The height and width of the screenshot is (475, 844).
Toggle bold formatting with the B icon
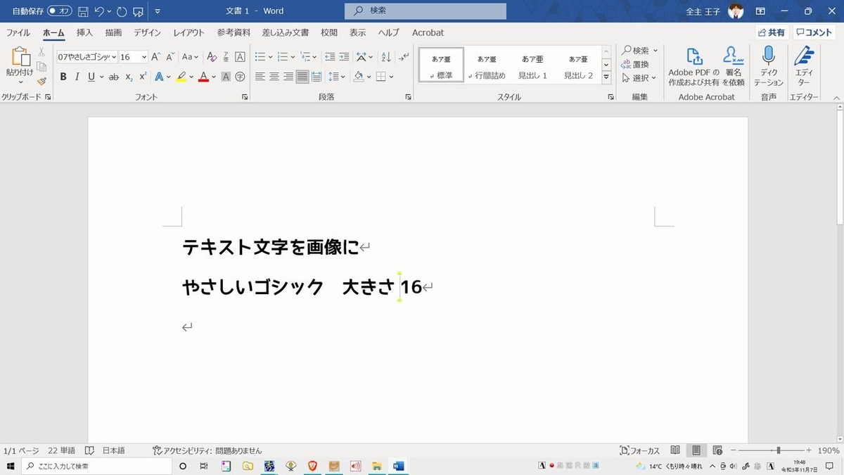coord(63,76)
